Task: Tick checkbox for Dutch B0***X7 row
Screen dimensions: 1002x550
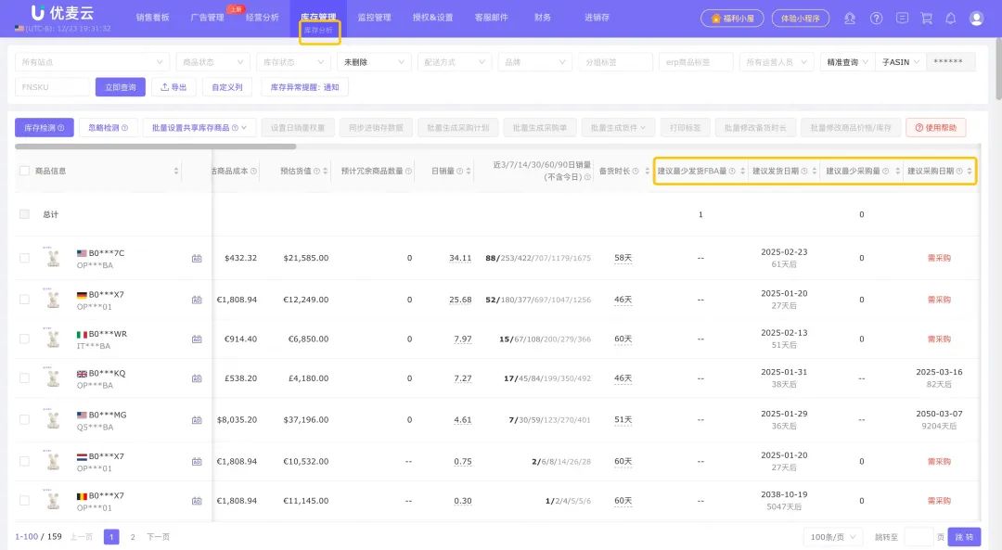Action: coord(24,461)
